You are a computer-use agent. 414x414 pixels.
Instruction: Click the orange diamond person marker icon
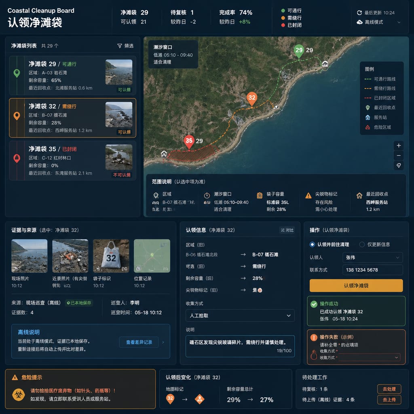[200, 399]
